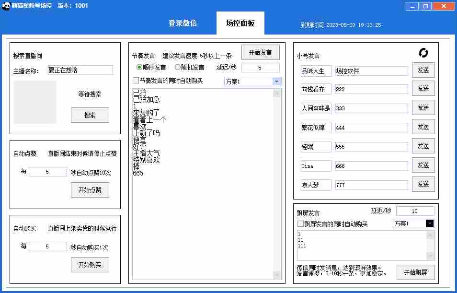The width and height of the screenshot is (457, 293).
Task: Click the empty streamer avatar thumbnail
Action: coord(35,102)
